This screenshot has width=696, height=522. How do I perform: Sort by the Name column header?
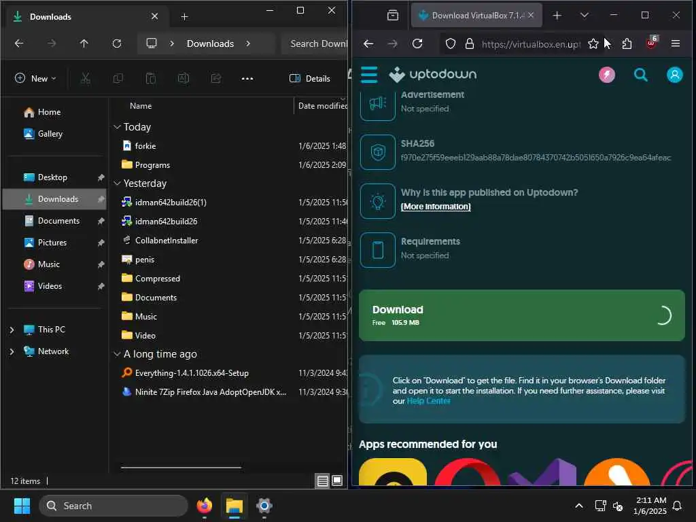pyautogui.click(x=141, y=106)
